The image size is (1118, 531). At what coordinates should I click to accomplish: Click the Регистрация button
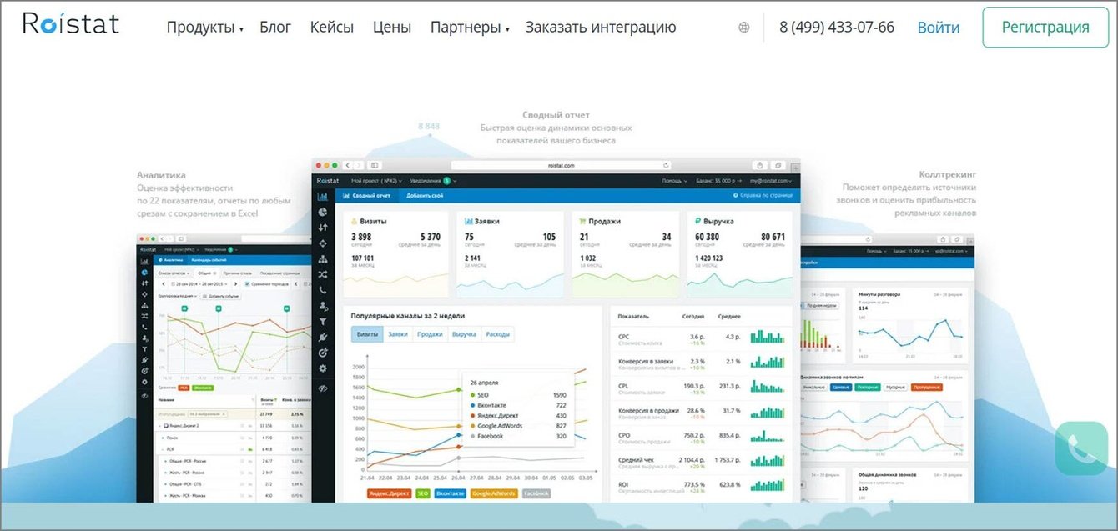point(1045,28)
